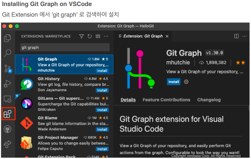This screenshot has height=159, width=251.
Task: Select Git Graph extension in results
Action: click(x=64, y=64)
